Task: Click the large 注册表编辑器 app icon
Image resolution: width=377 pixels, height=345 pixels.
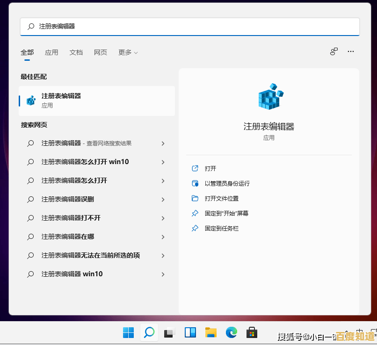Action: (x=269, y=97)
